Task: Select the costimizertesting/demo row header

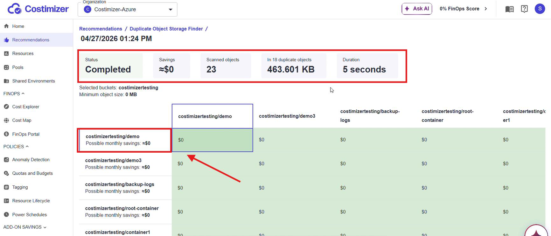Action: pyautogui.click(x=125, y=140)
